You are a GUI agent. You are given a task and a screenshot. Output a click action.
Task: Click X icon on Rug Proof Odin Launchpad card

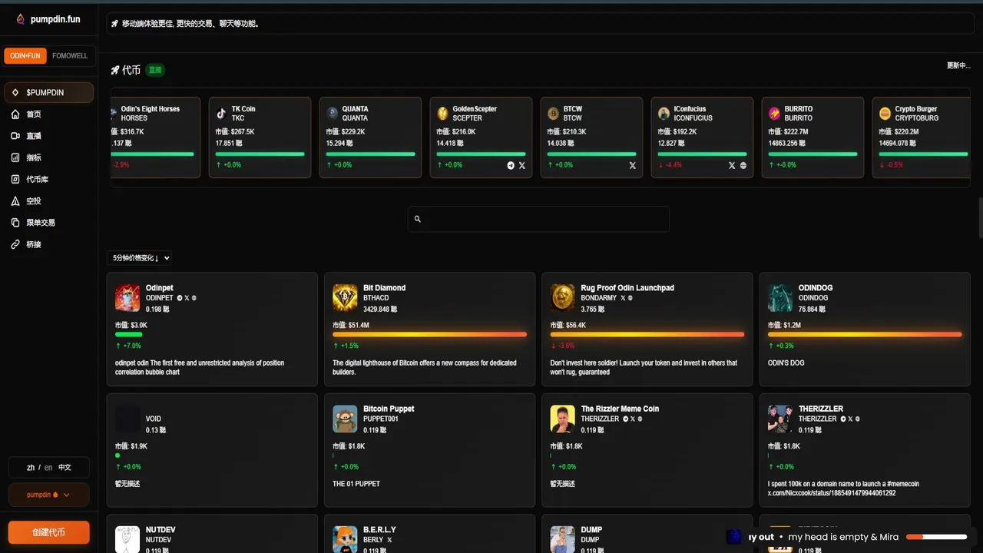pos(622,298)
